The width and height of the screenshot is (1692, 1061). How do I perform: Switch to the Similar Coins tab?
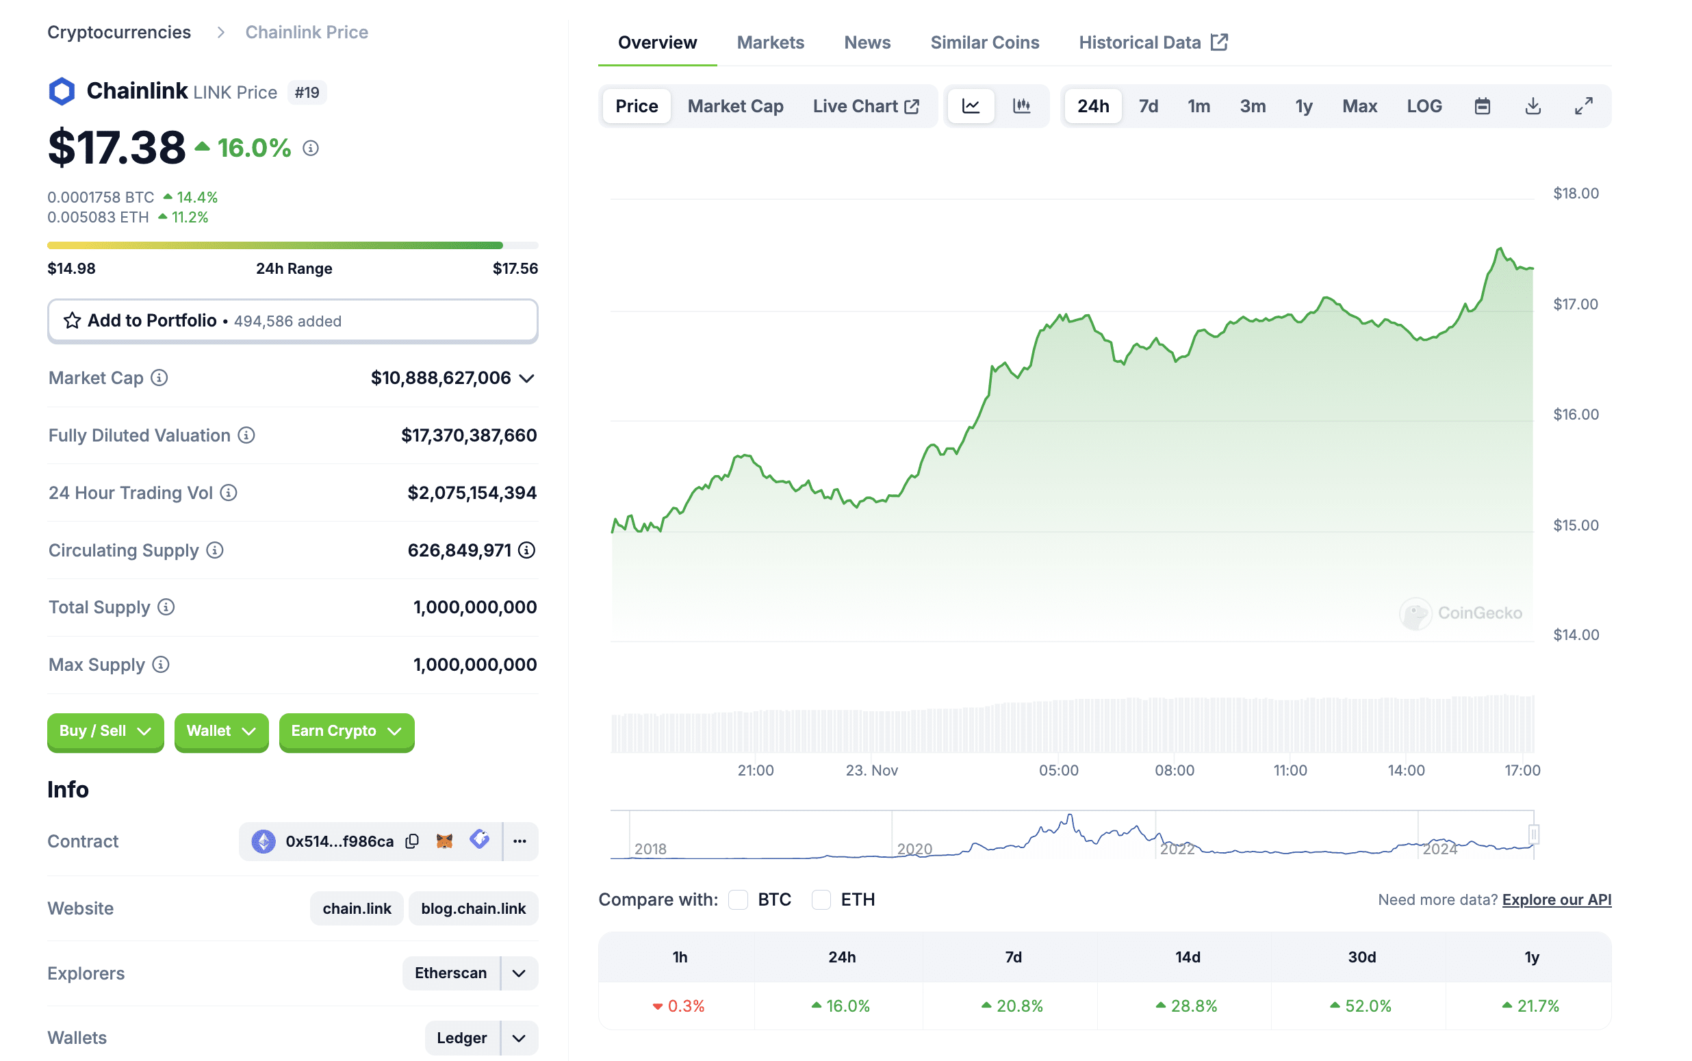click(x=984, y=42)
